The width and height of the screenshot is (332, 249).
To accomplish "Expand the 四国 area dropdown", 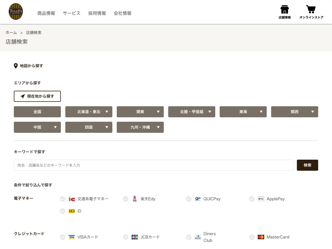I will 89,127.
